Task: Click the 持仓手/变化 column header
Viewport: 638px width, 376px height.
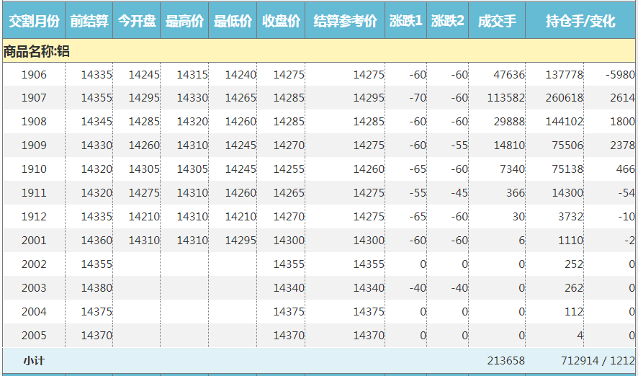Action: pos(580,22)
